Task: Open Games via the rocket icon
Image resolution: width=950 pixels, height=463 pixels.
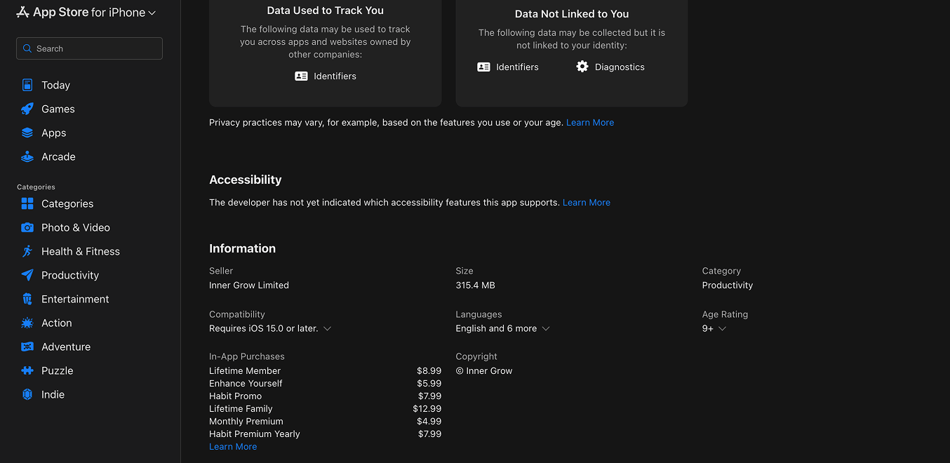Action: 27,109
